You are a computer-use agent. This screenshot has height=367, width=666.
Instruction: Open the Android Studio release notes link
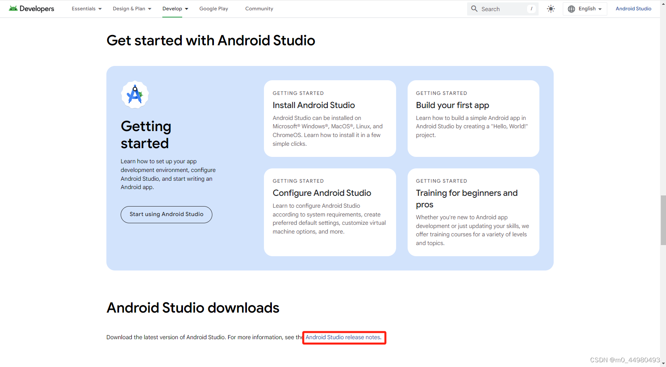(343, 337)
